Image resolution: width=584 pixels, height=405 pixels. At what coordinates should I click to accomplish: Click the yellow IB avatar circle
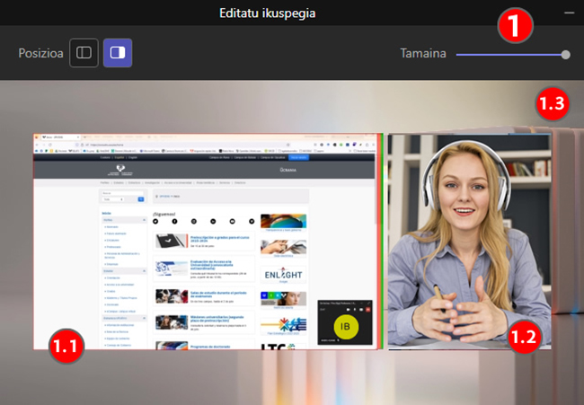346,327
